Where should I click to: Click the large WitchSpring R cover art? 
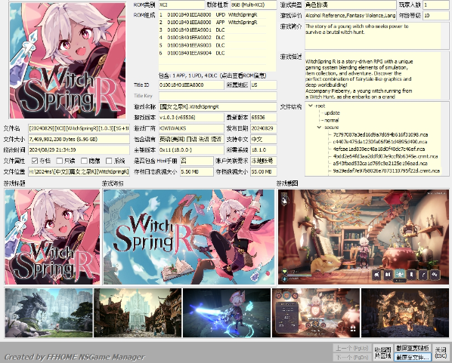point(67,60)
